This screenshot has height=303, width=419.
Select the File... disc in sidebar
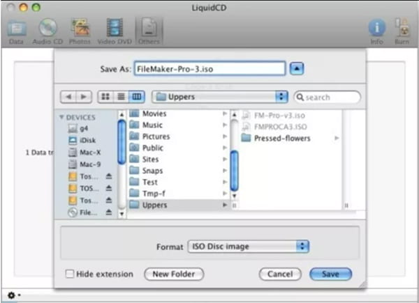click(83, 212)
